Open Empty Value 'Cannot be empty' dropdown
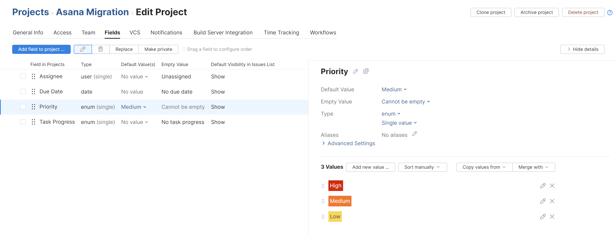The height and width of the screenshot is (237, 616). point(405,102)
